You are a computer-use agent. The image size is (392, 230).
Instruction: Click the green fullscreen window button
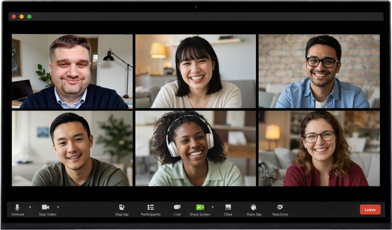29,16
